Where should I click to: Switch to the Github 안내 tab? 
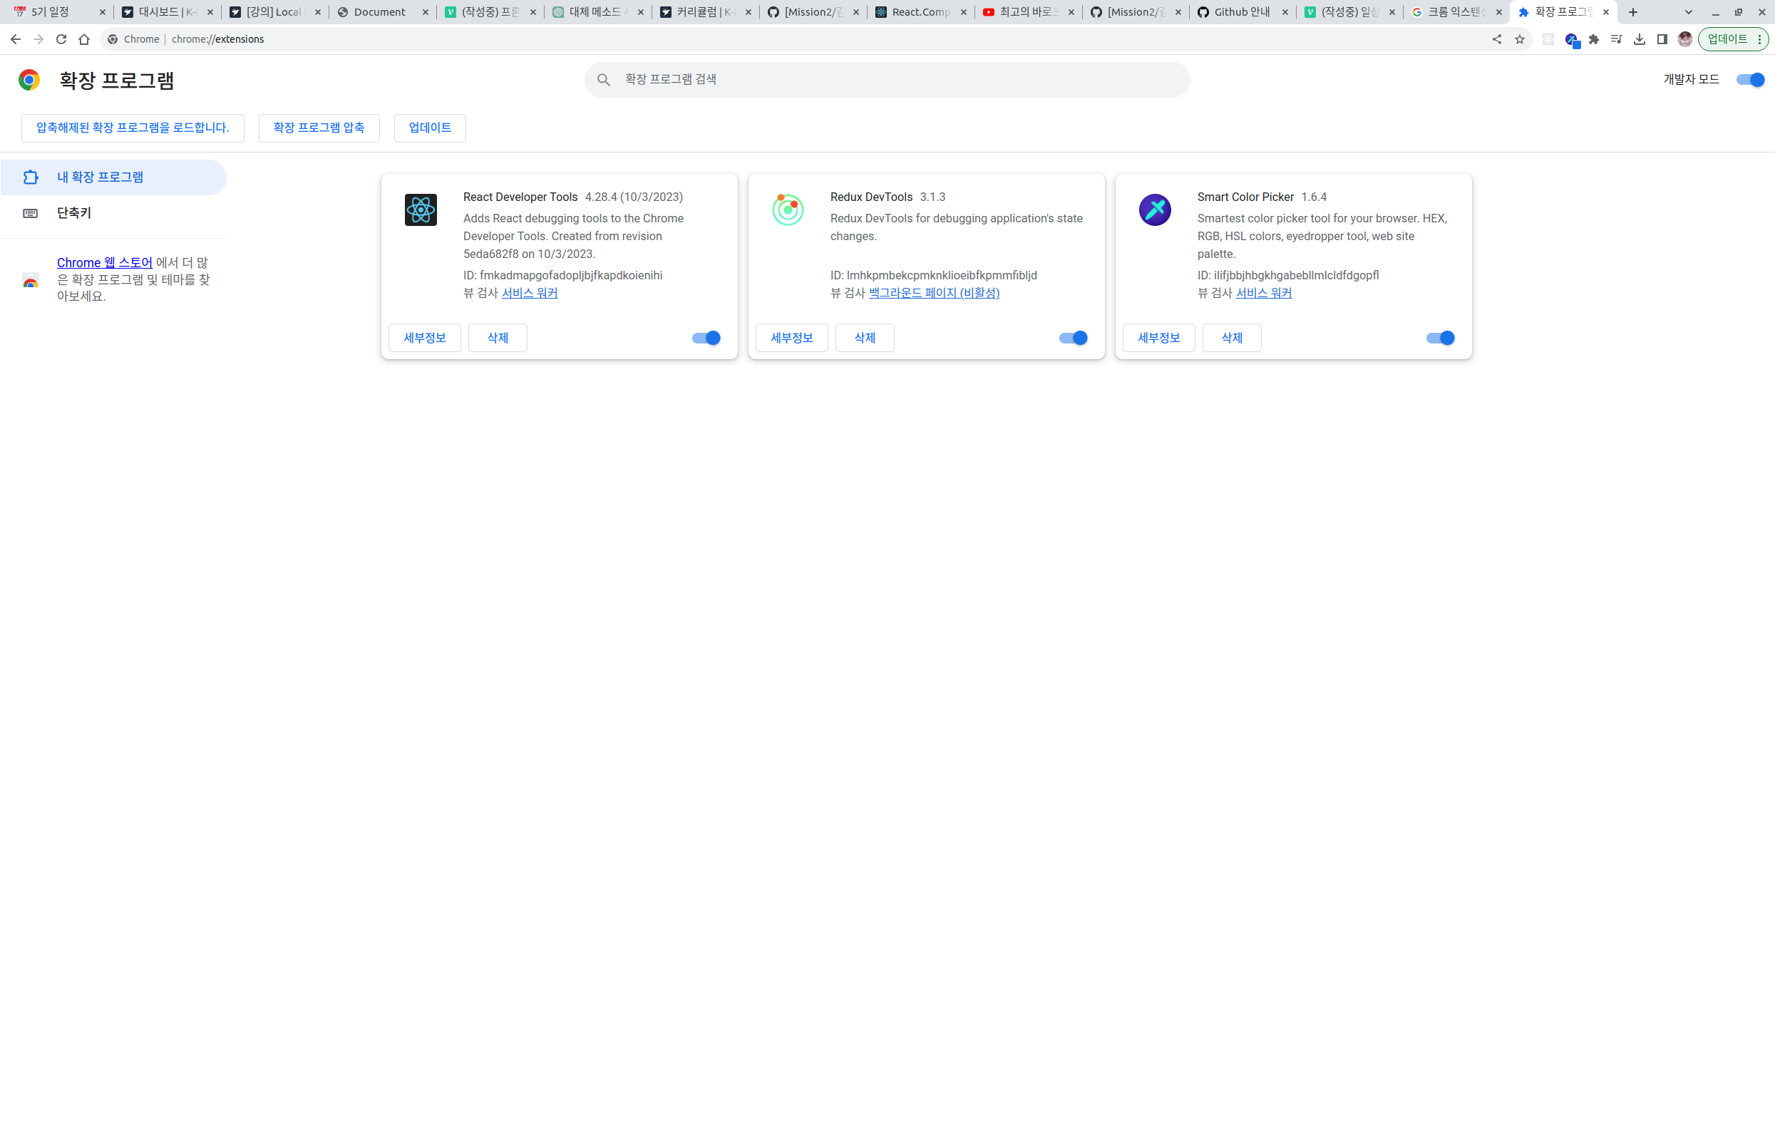click(x=1241, y=12)
